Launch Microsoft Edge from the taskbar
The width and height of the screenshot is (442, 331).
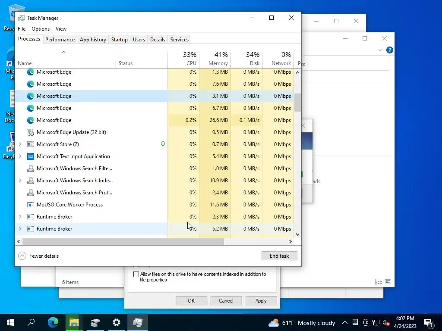(x=53, y=322)
